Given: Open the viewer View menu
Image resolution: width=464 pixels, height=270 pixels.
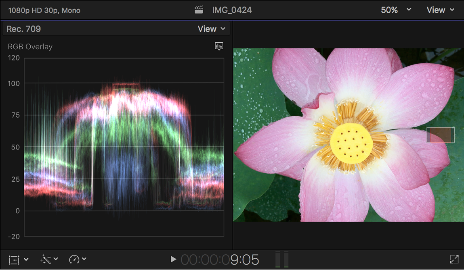Looking at the screenshot, I should click(x=440, y=10).
